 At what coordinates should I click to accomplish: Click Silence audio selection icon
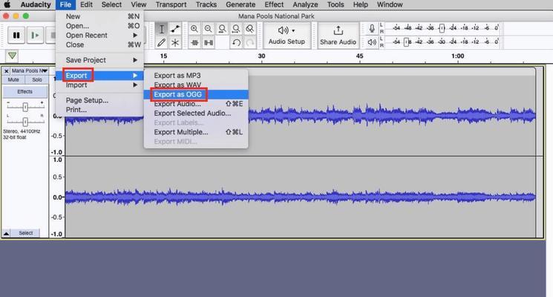[x=209, y=42]
